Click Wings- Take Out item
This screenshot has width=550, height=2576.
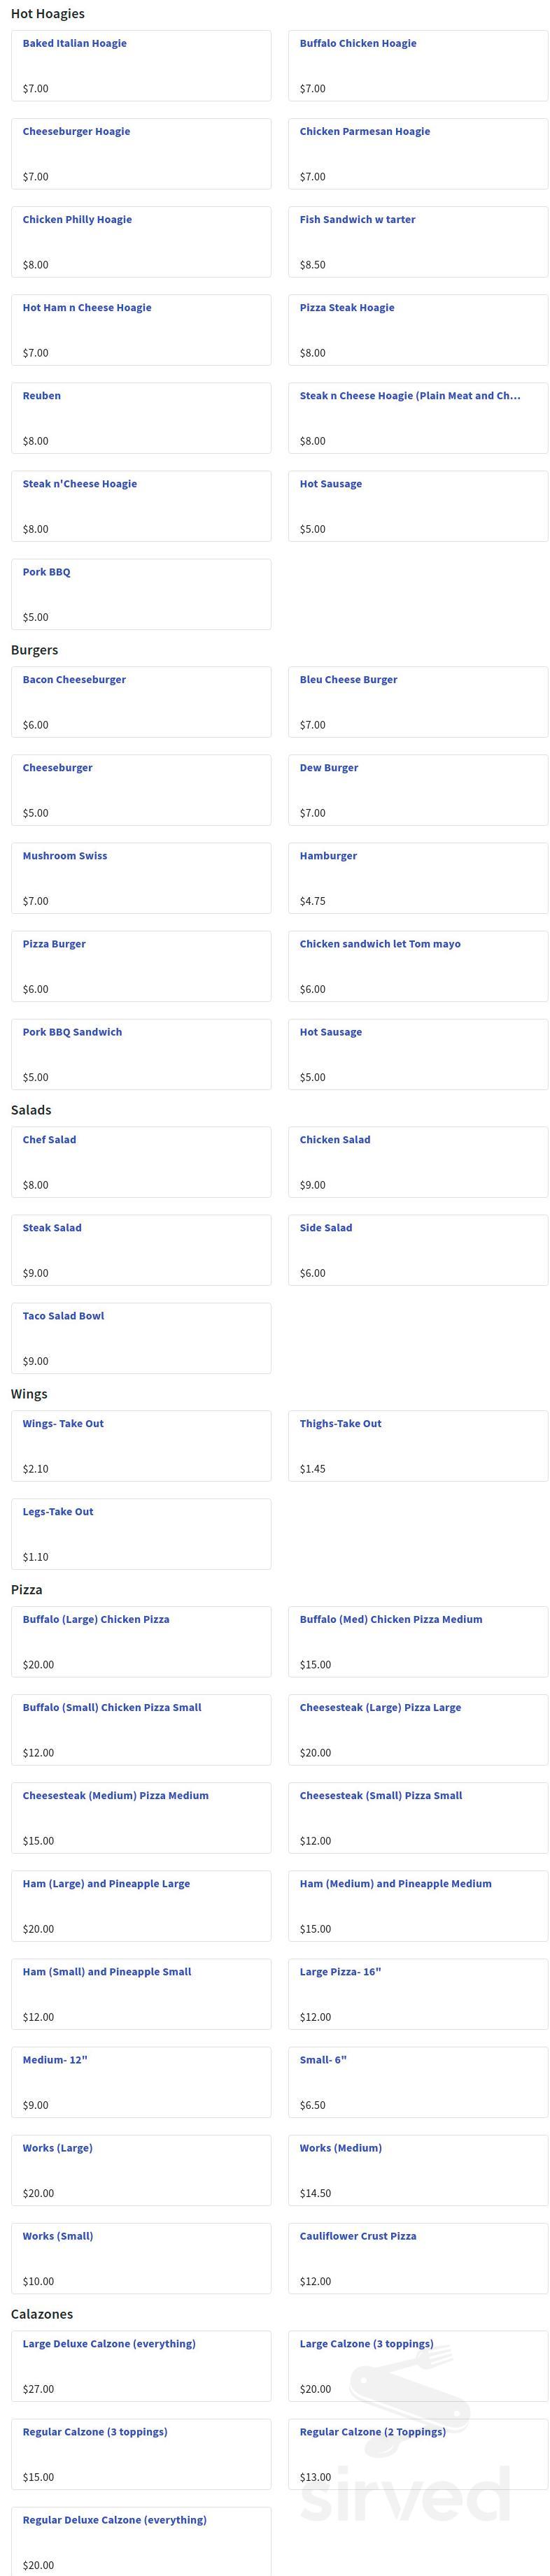141,1445
